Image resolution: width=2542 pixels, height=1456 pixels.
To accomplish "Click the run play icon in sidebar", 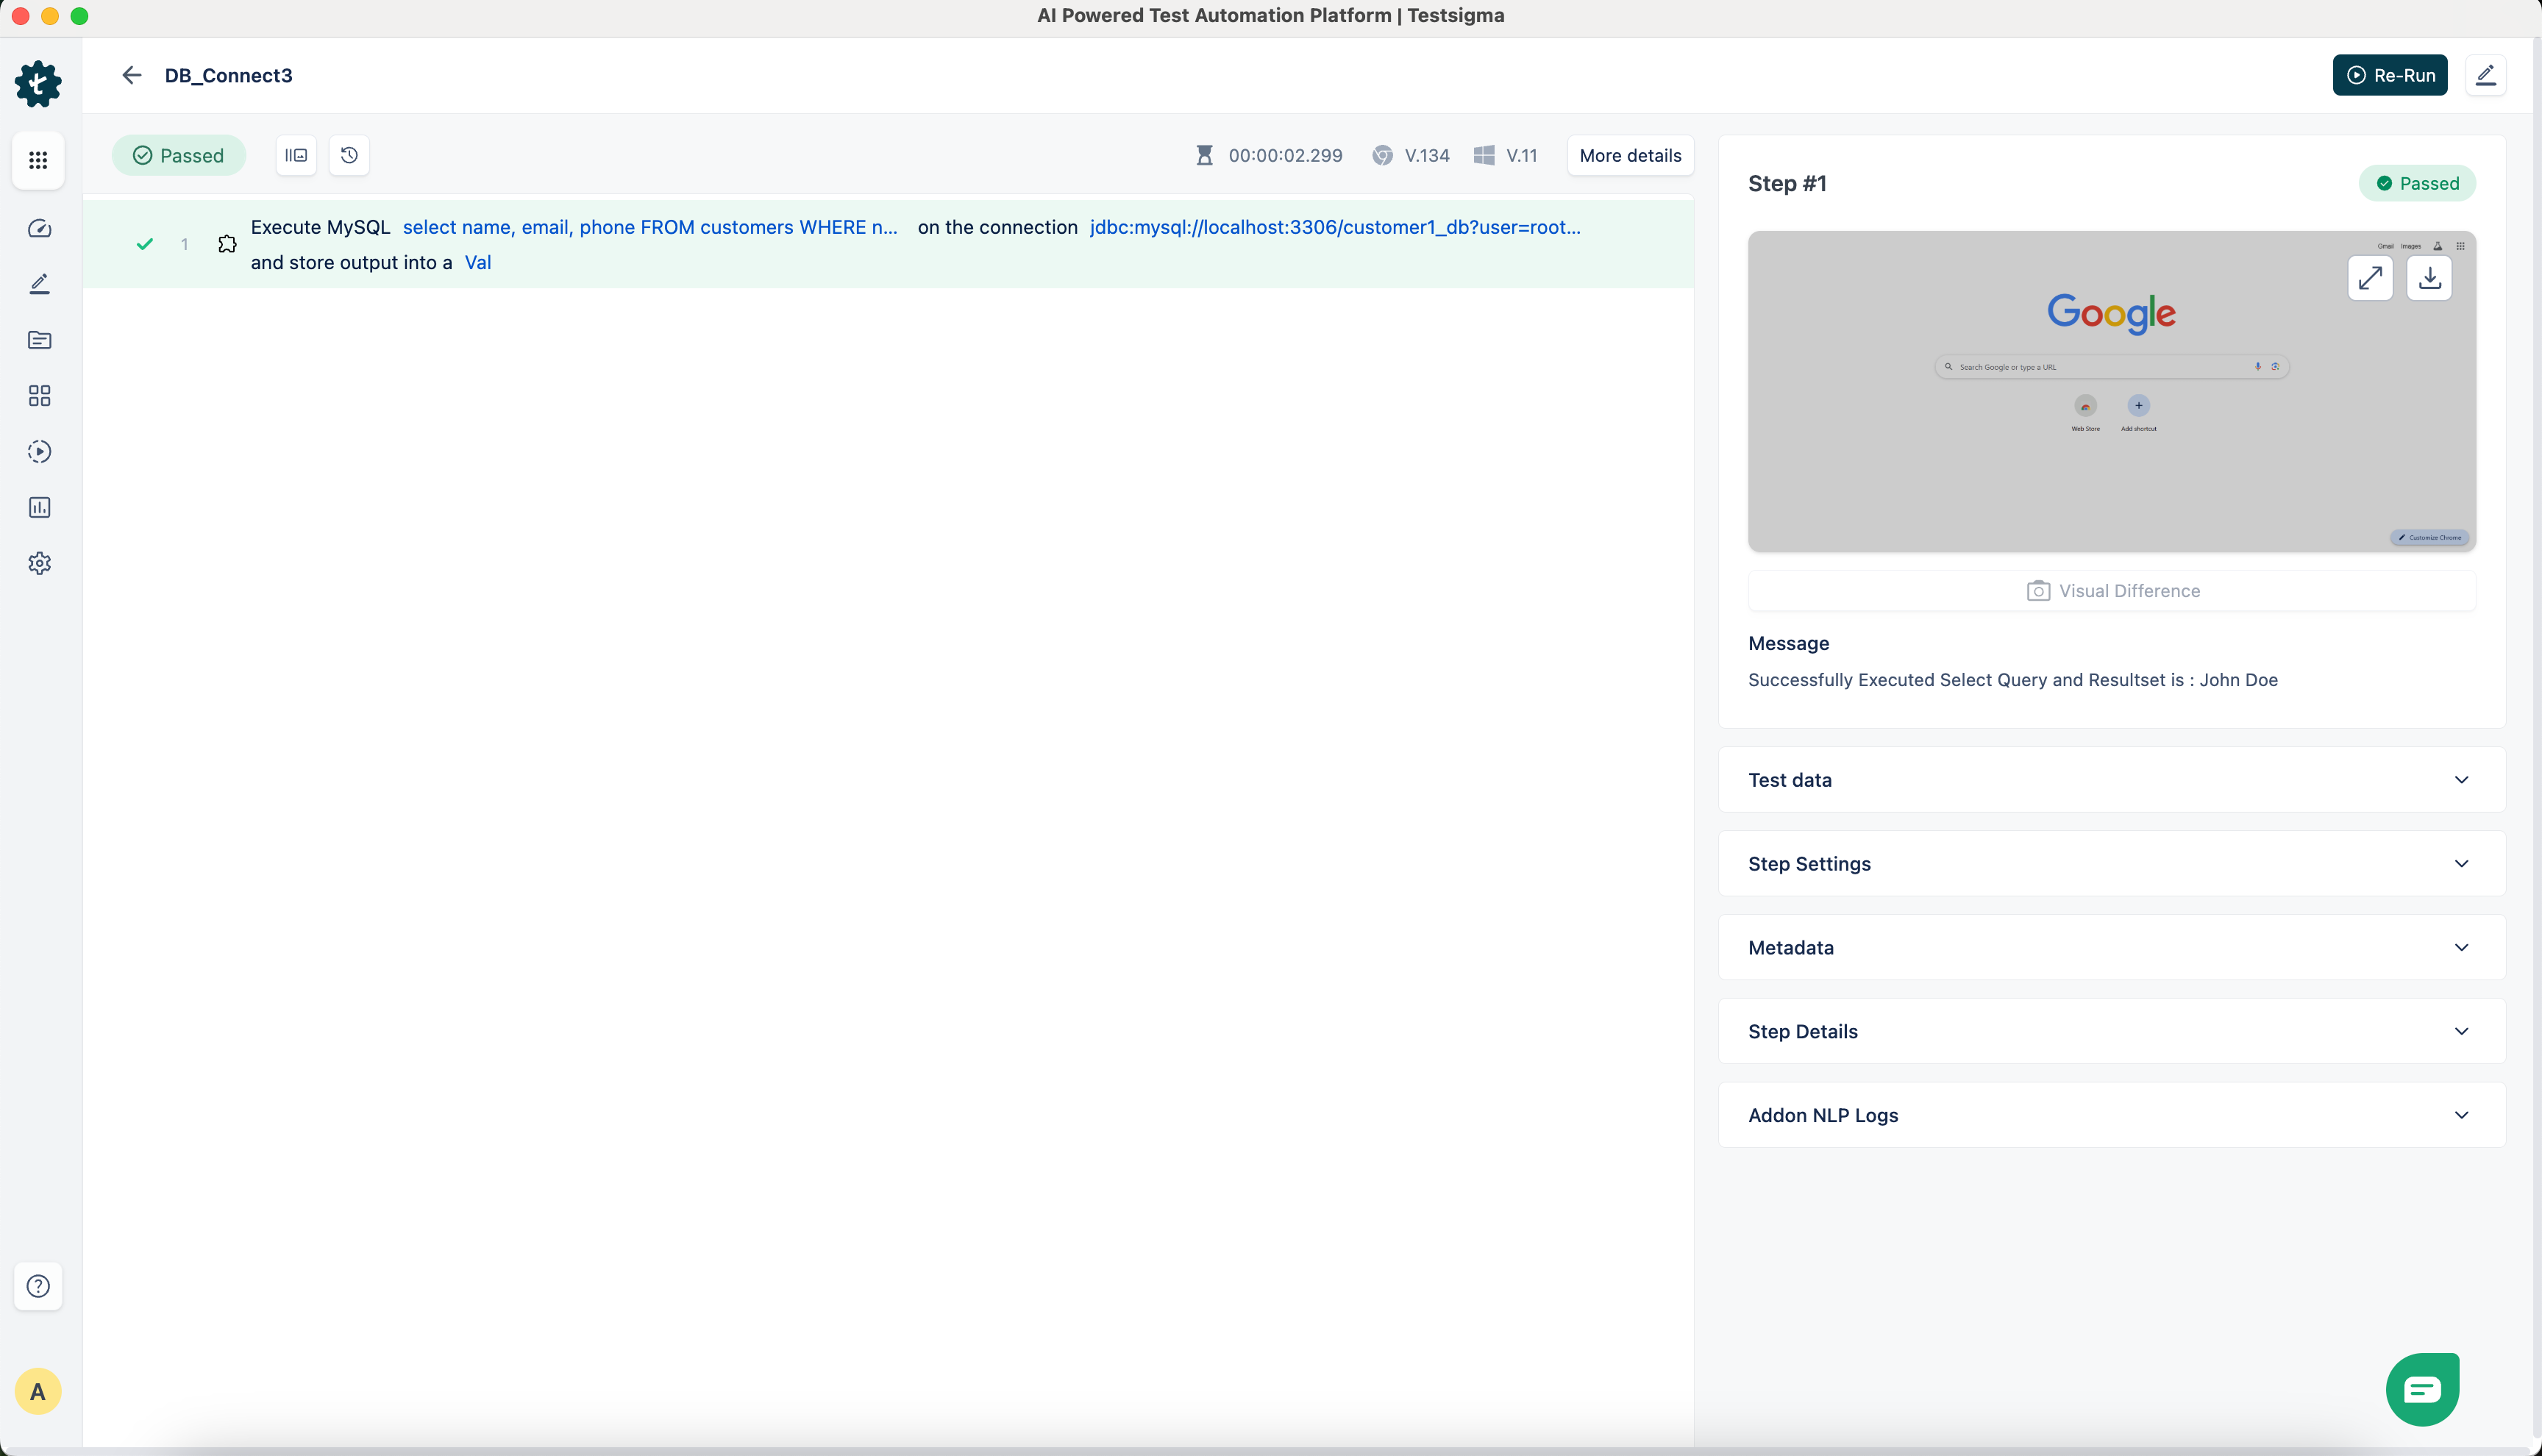I will [39, 451].
